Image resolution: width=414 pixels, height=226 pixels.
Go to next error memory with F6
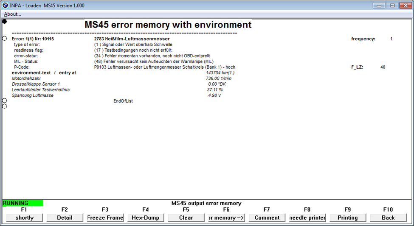(227, 218)
